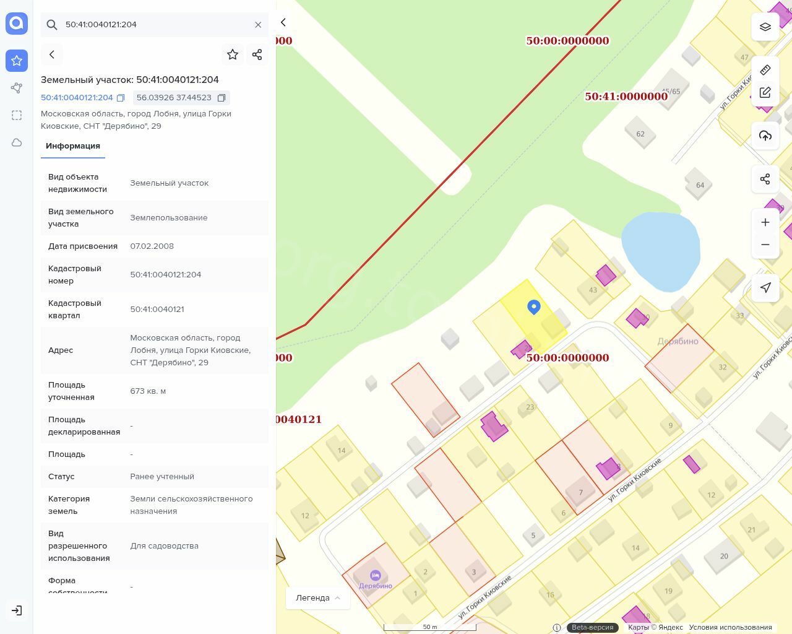This screenshot has width=792, height=634.
Task: Open favorites section in left sidebar
Action: (17, 61)
